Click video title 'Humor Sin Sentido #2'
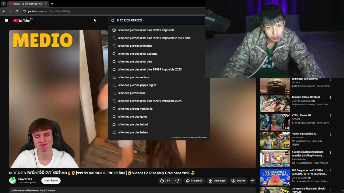The height and width of the screenshot is (193, 344). (x=304, y=133)
